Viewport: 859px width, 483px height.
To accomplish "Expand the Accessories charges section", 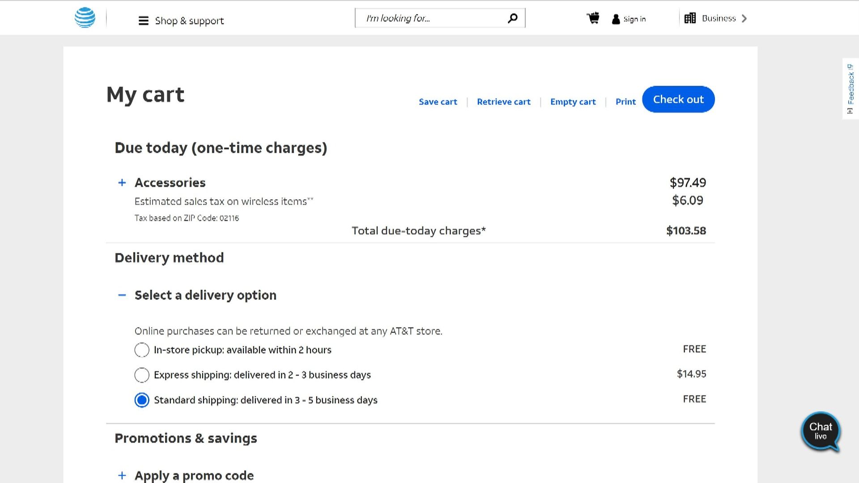I will coord(121,182).
